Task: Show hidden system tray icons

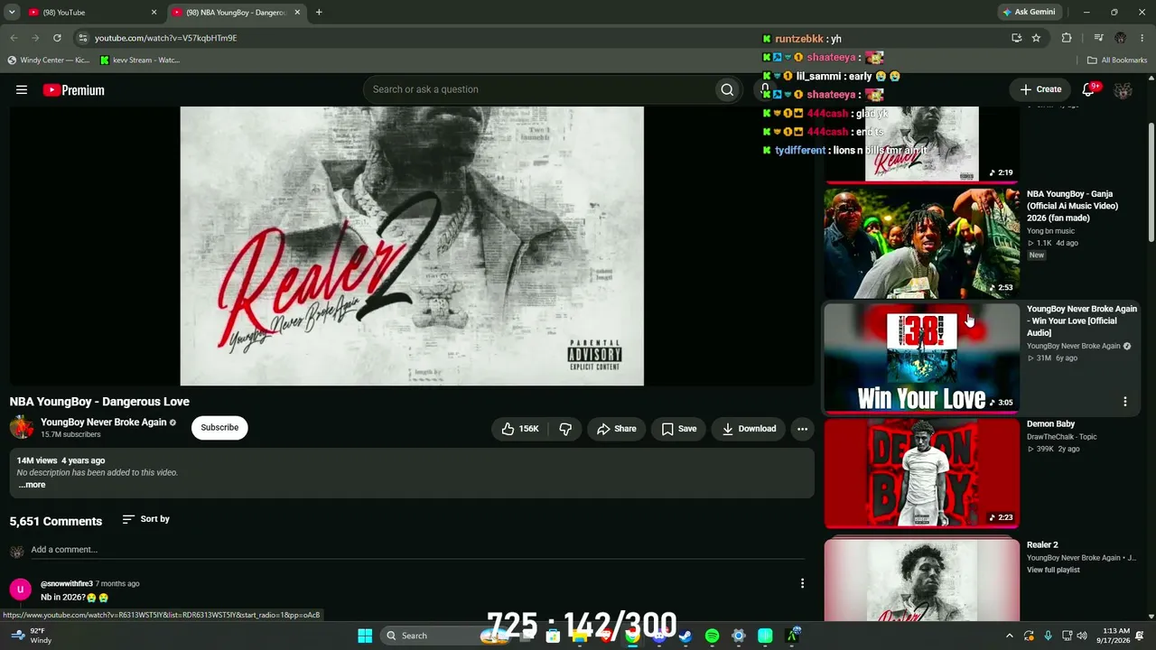Action: pyautogui.click(x=1010, y=636)
